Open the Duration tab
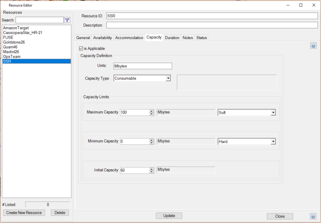 coord(172,38)
